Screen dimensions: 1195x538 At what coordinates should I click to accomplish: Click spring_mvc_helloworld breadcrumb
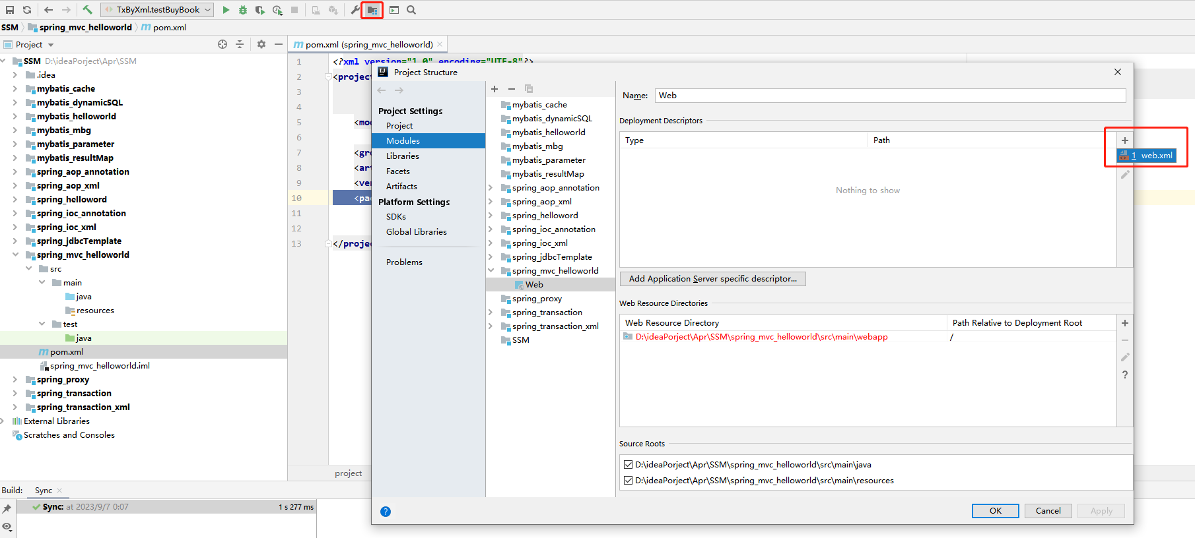coord(85,28)
